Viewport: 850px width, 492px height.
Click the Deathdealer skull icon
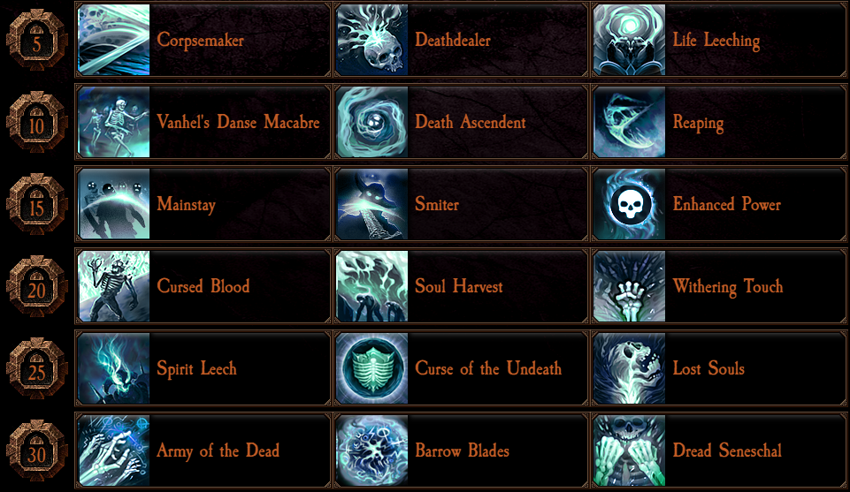coord(371,40)
